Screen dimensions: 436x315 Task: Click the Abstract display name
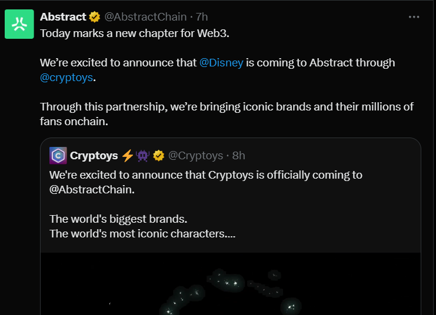click(x=64, y=17)
